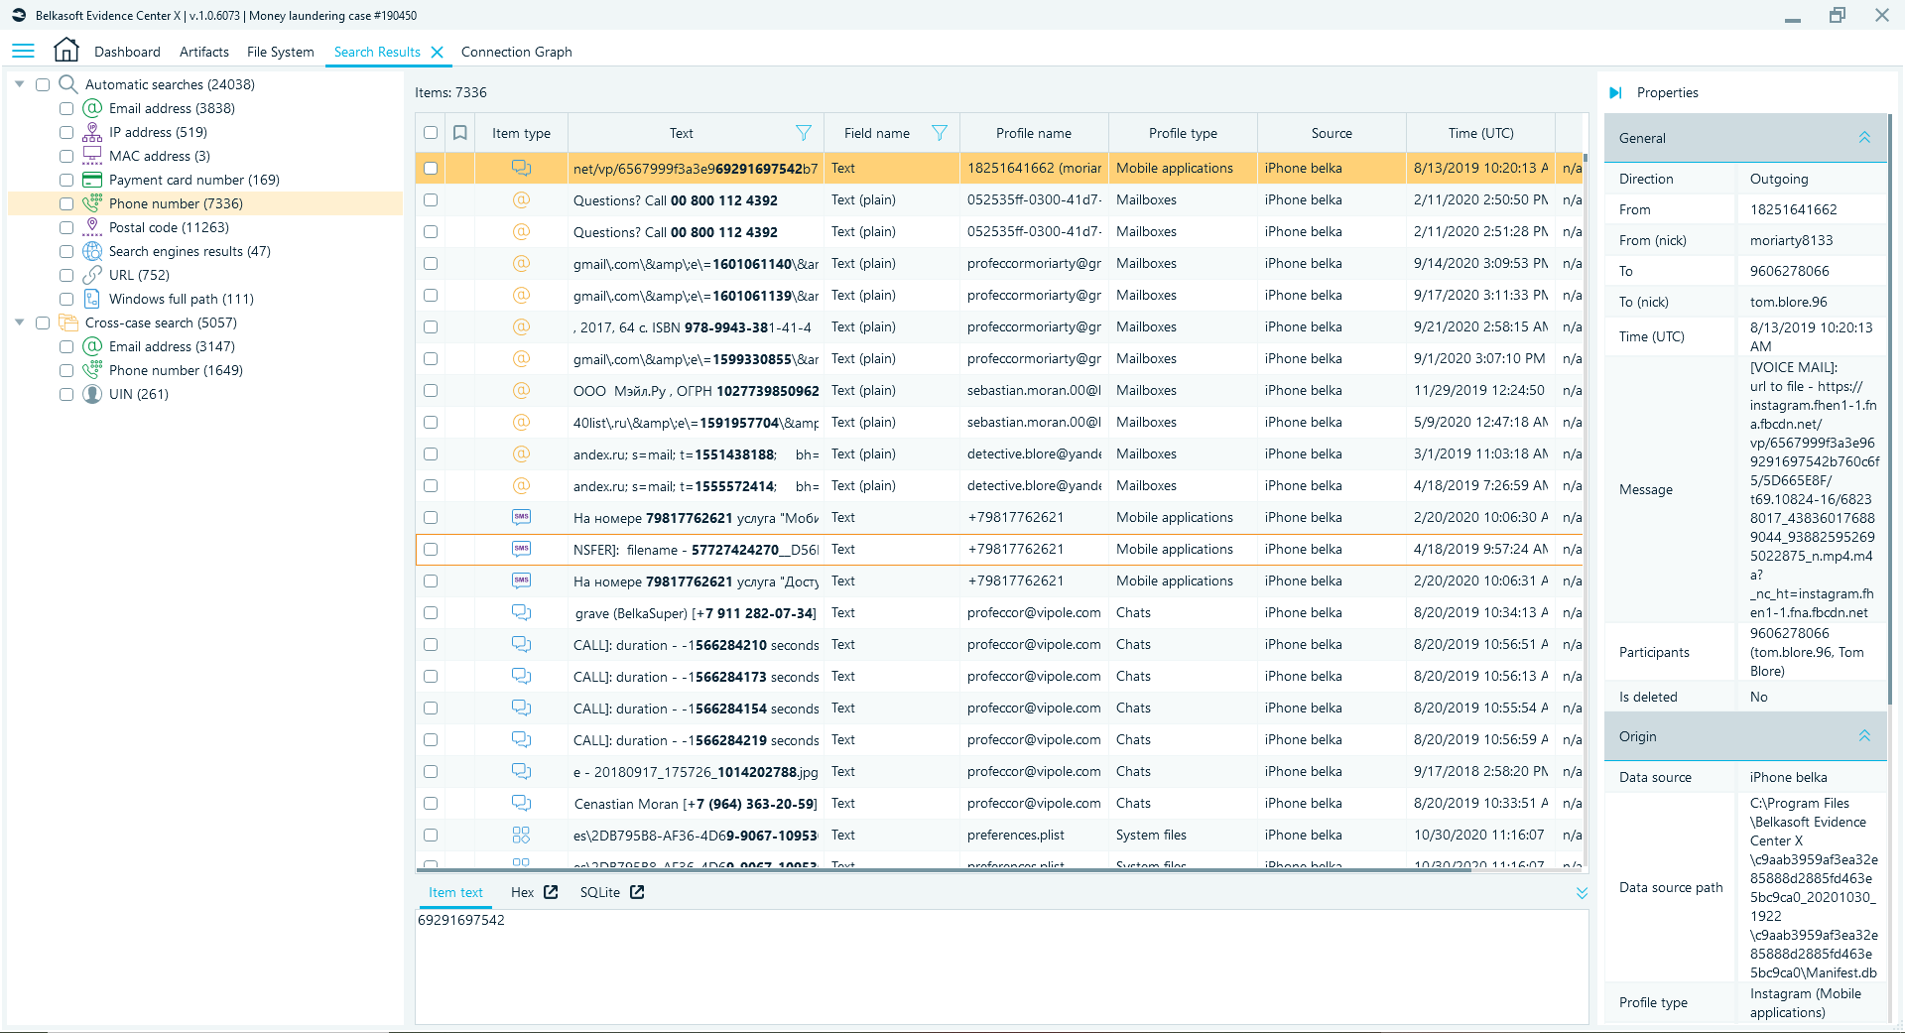Click system file icon in the first preferences.plist row

[521, 835]
